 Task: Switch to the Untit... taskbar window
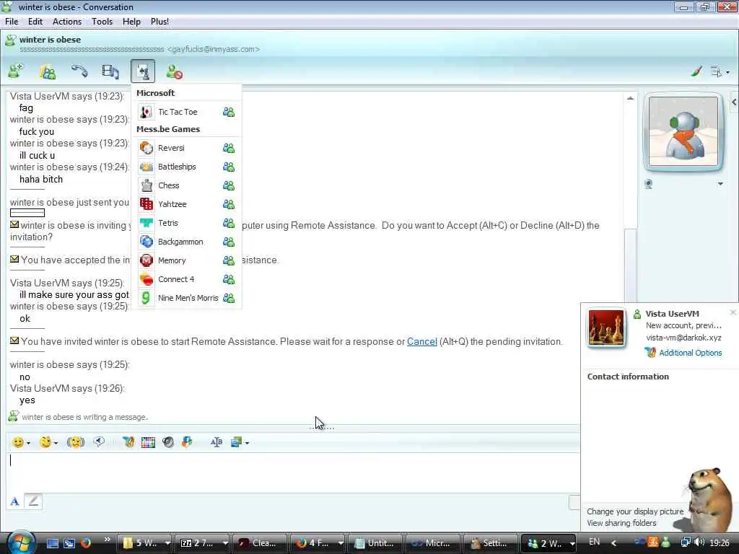tap(375, 542)
